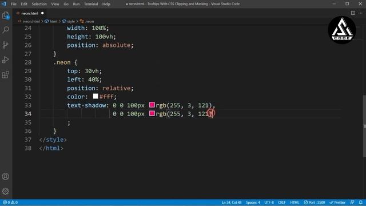Open the Run menu
The image size is (366, 206).
pyautogui.click(x=76, y=4)
